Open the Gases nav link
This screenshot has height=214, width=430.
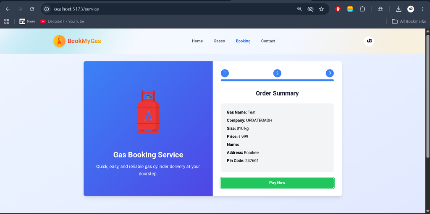219,41
